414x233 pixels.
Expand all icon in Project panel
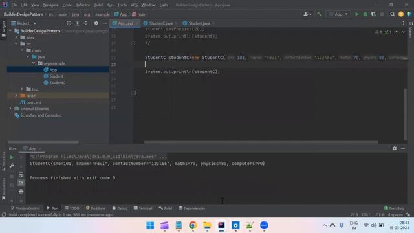pyautogui.click(x=78, y=23)
